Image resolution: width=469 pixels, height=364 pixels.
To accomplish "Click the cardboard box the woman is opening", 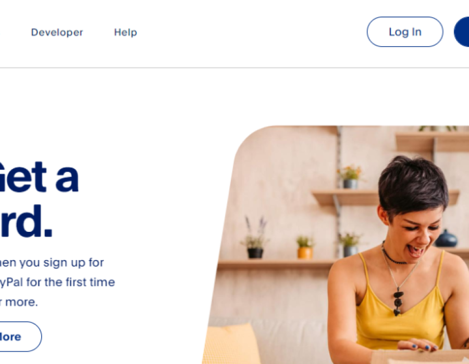I will [x=419, y=357].
